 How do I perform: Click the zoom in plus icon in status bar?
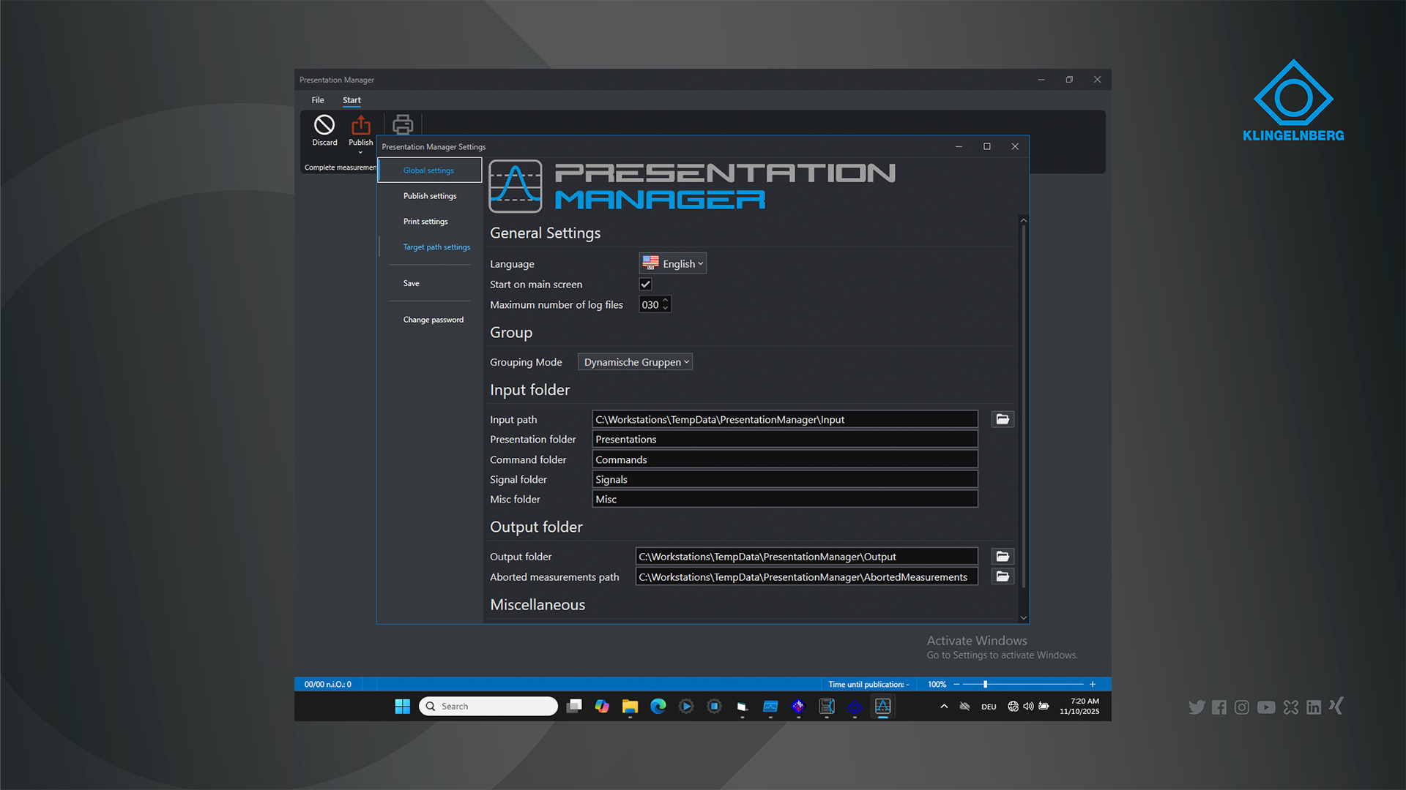(x=1093, y=685)
